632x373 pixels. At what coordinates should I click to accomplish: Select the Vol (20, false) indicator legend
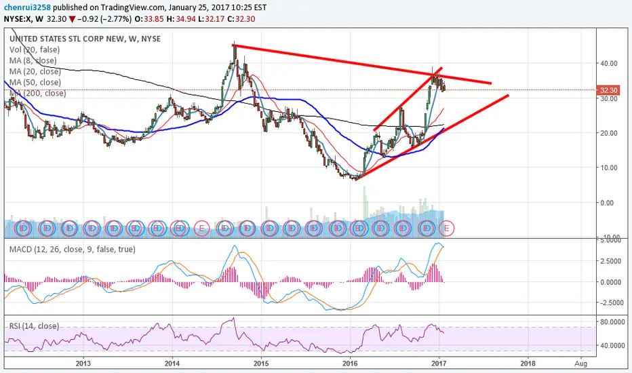pyautogui.click(x=35, y=50)
